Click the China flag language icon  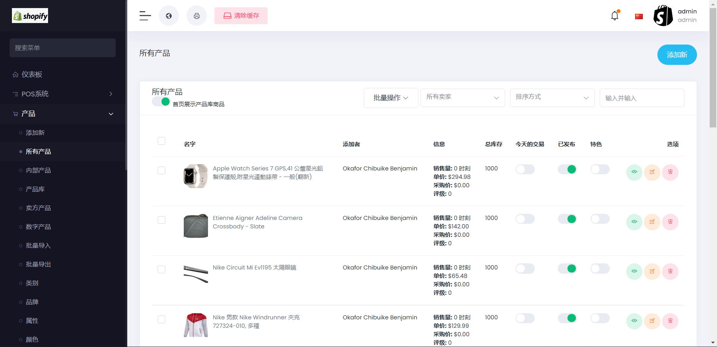coord(639,16)
